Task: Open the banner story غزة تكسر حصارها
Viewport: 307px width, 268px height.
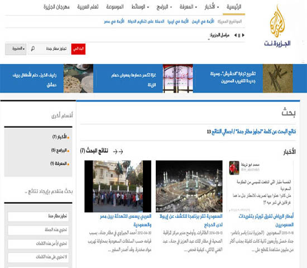Action: click(133, 80)
